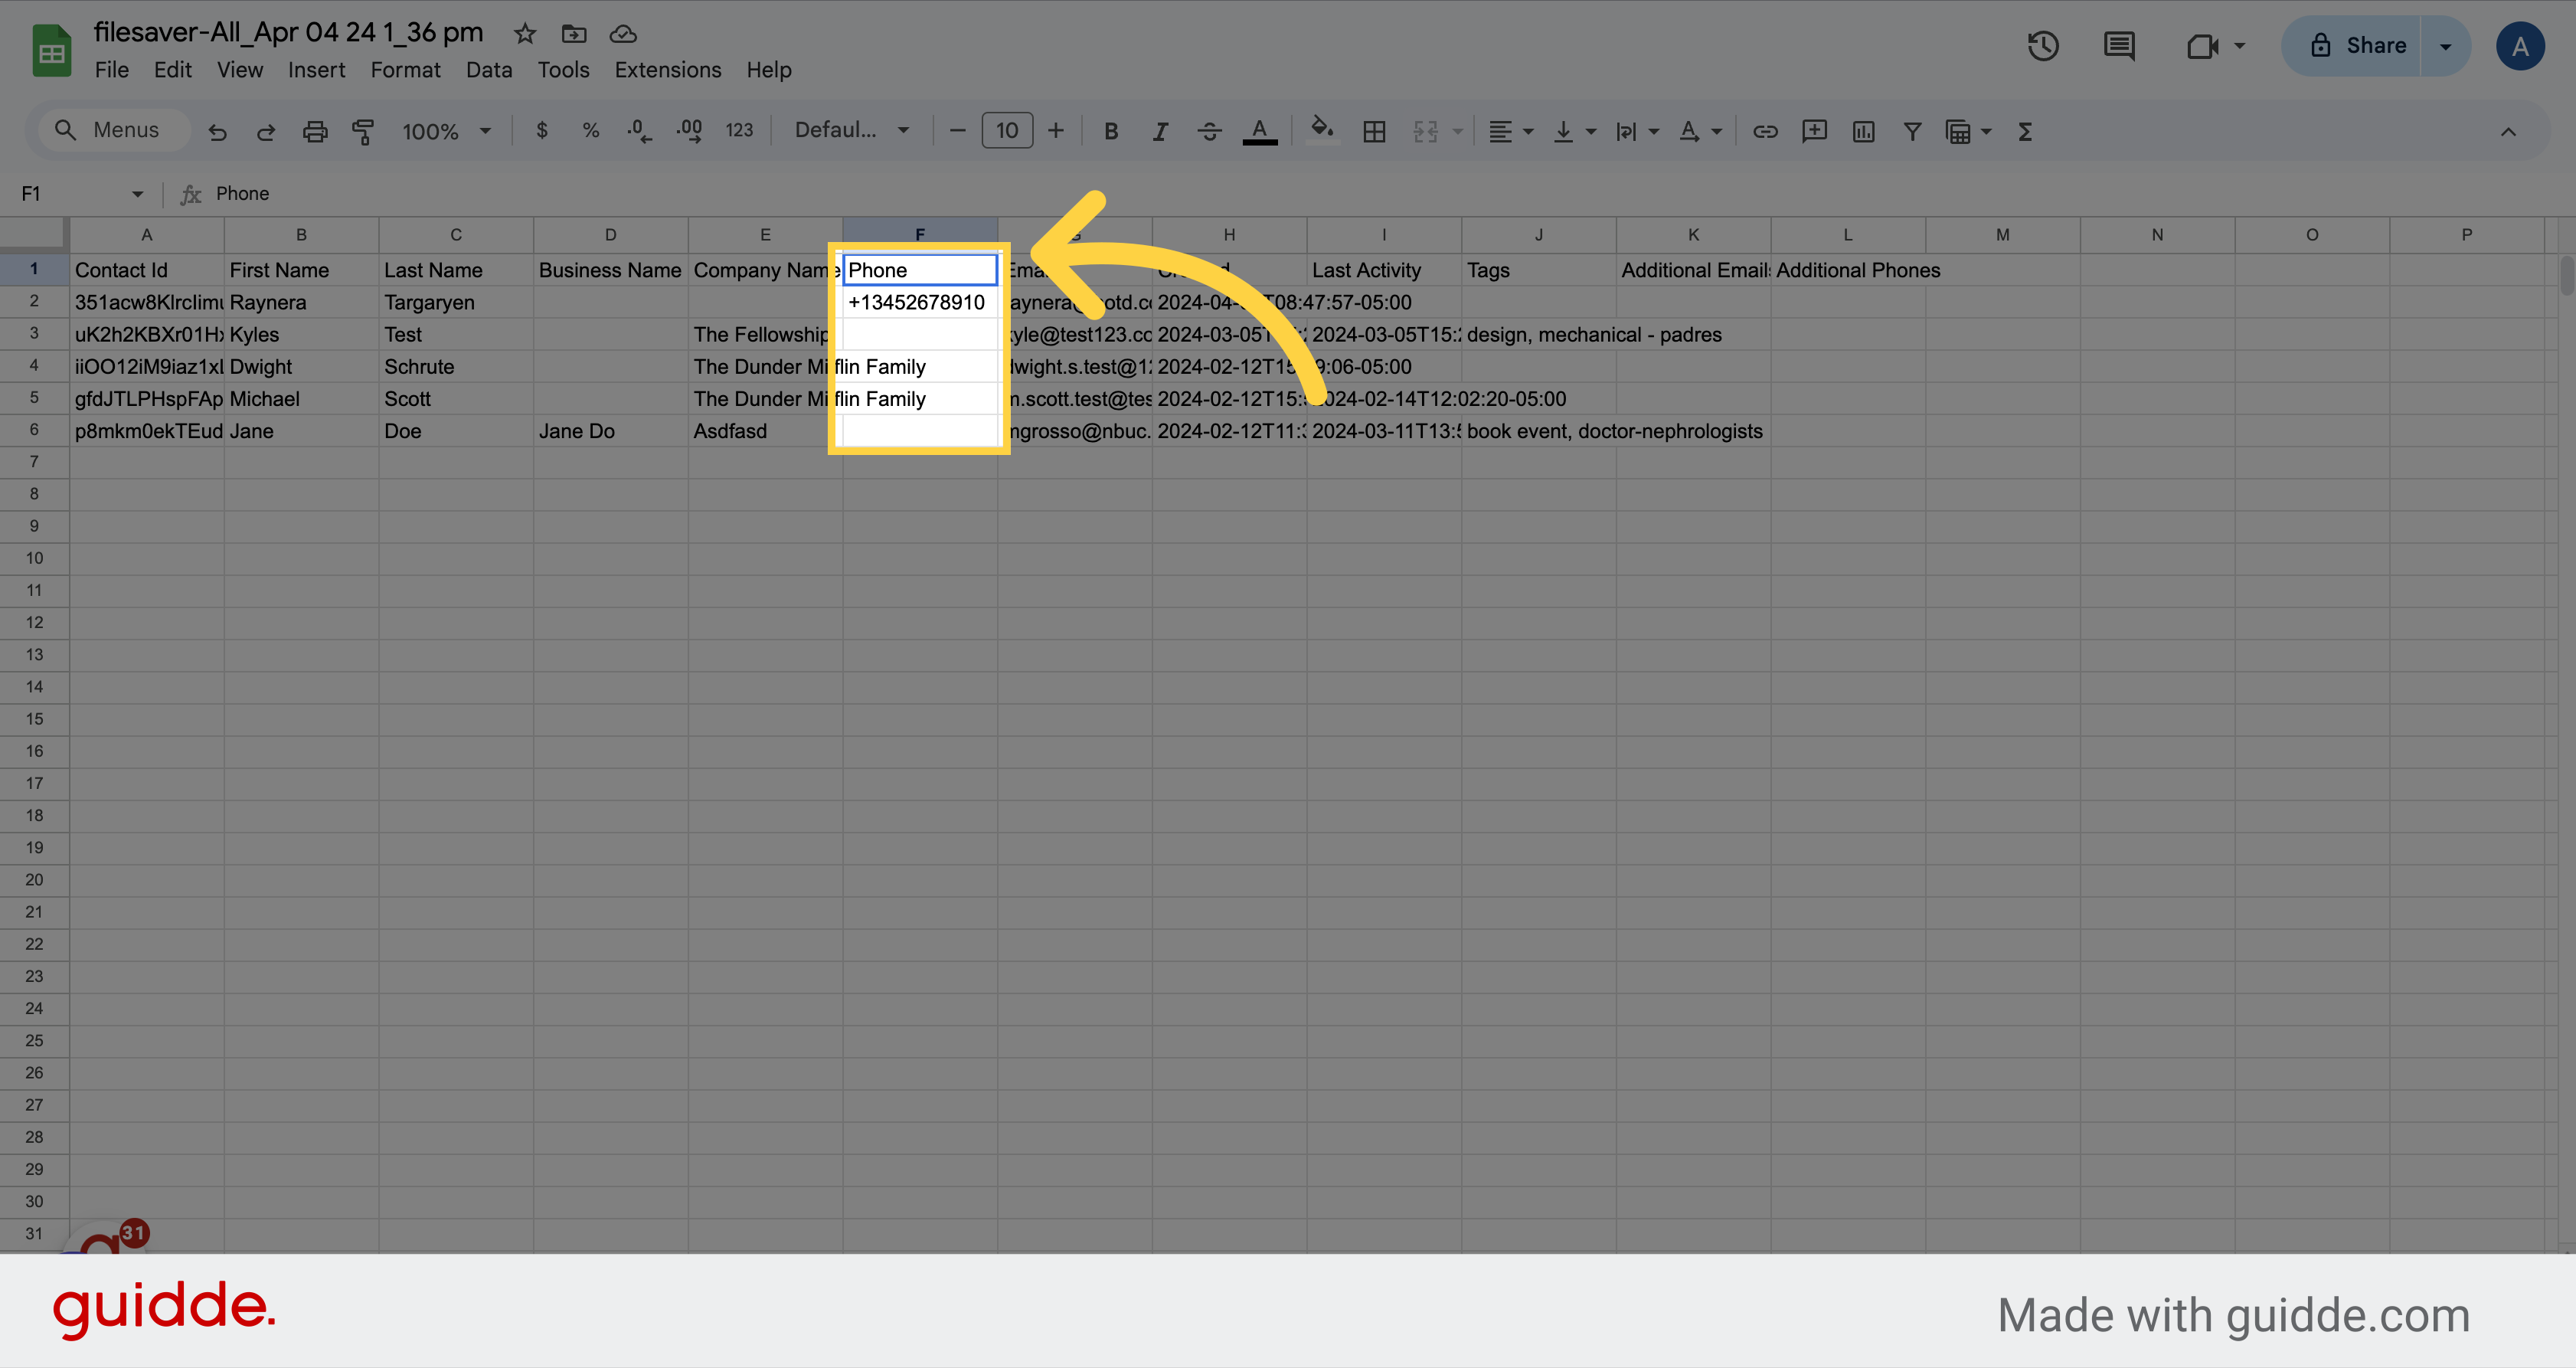Select cell with phone +13452678910
The width and height of the screenshot is (2576, 1368).
[920, 302]
